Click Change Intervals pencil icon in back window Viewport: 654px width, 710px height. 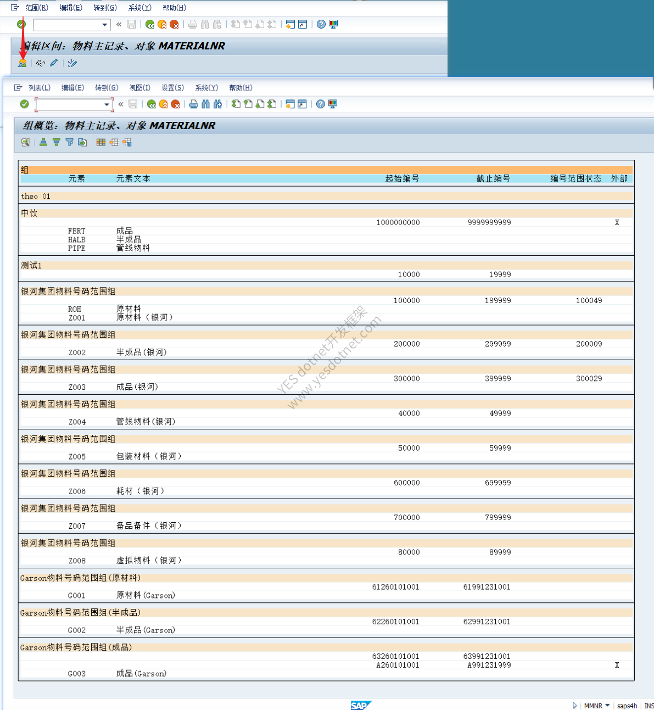tap(54, 63)
